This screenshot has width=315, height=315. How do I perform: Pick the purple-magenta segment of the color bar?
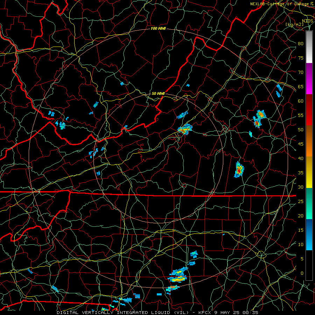pos(309,79)
